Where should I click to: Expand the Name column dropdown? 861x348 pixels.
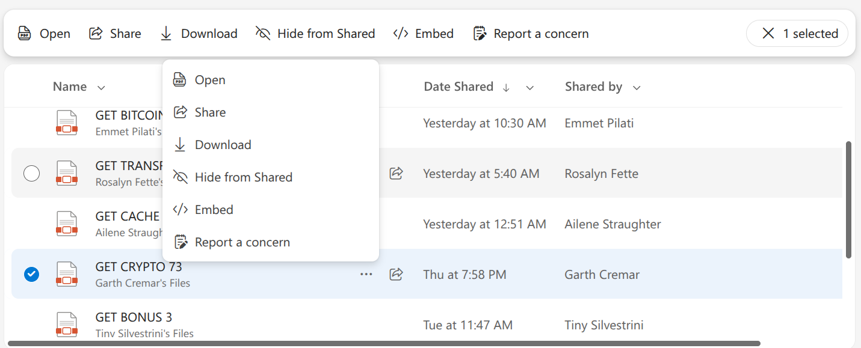coord(101,88)
